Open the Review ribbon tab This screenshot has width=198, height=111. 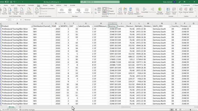pyautogui.click(x=45, y=6)
